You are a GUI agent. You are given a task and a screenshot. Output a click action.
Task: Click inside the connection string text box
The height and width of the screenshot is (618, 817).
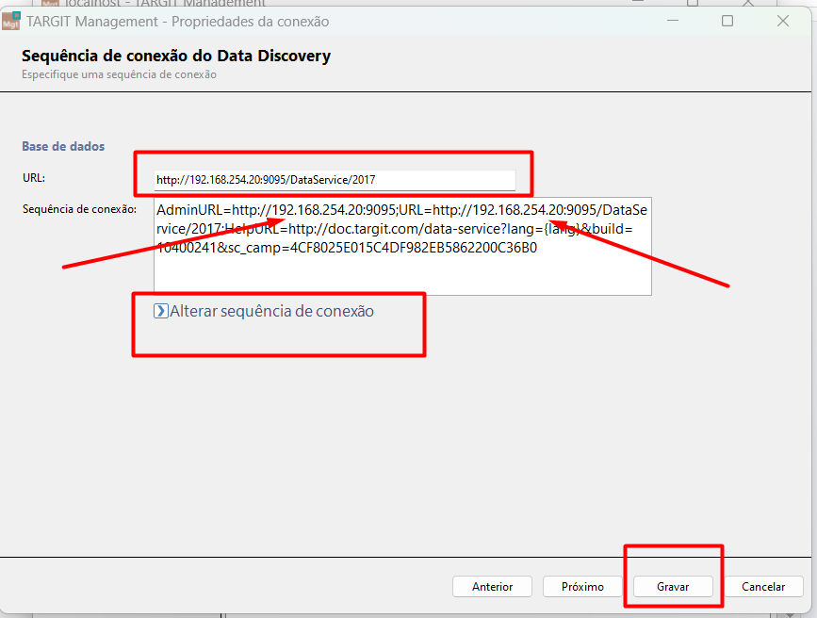[402, 246]
